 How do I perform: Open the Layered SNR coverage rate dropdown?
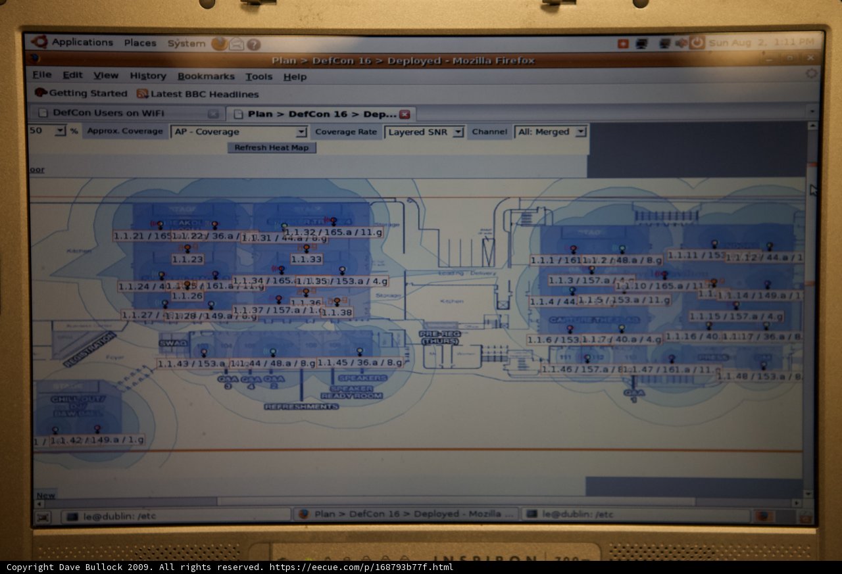point(424,132)
